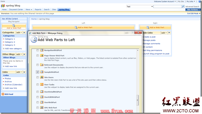Open the Sites tab
Screen dimensions: 202x114
click(54, 9)
